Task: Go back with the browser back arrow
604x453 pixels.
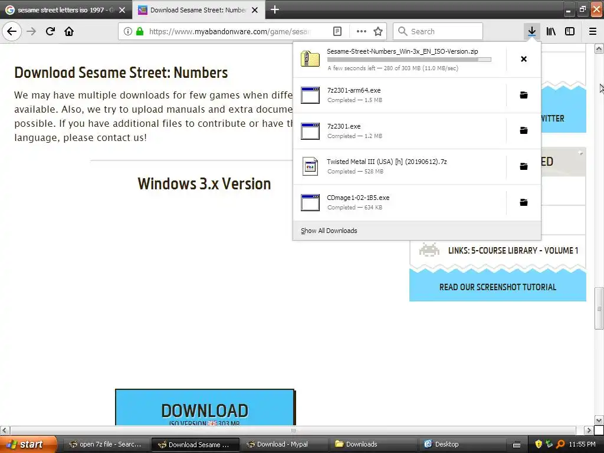Action: (x=12, y=31)
